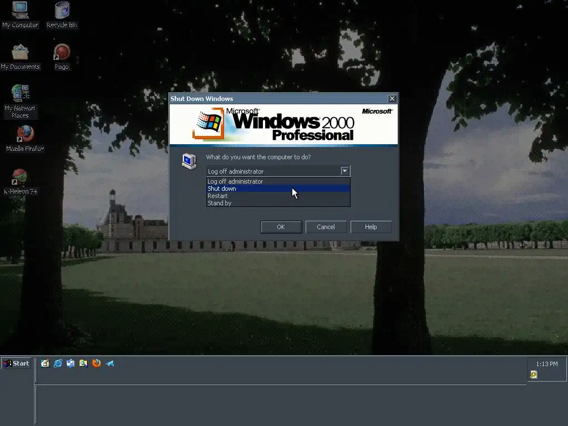
Task: Click the 1:13 PM taskbar clock
Action: click(546, 364)
